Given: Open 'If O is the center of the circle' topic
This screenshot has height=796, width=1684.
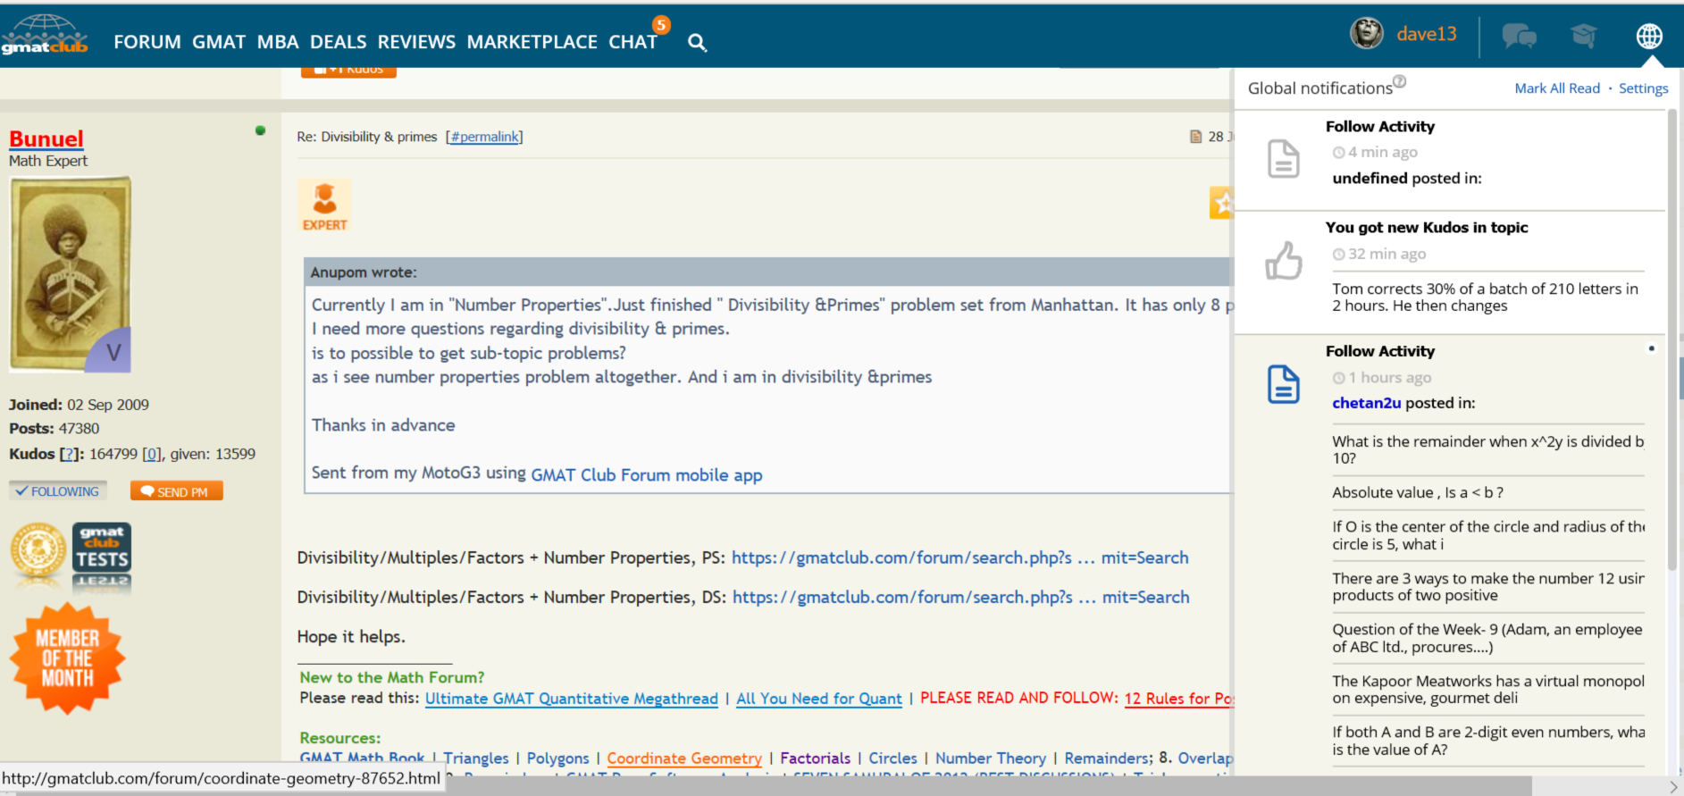Looking at the screenshot, I should (x=1488, y=536).
